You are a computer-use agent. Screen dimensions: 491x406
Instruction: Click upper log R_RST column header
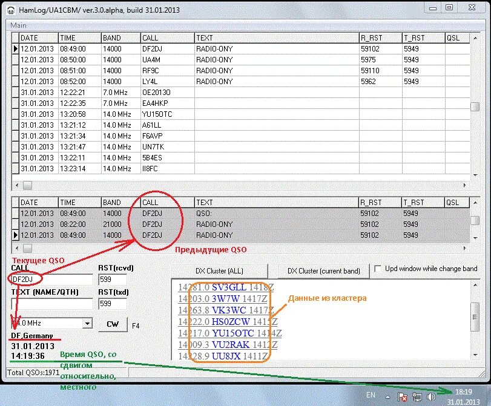coord(380,38)
